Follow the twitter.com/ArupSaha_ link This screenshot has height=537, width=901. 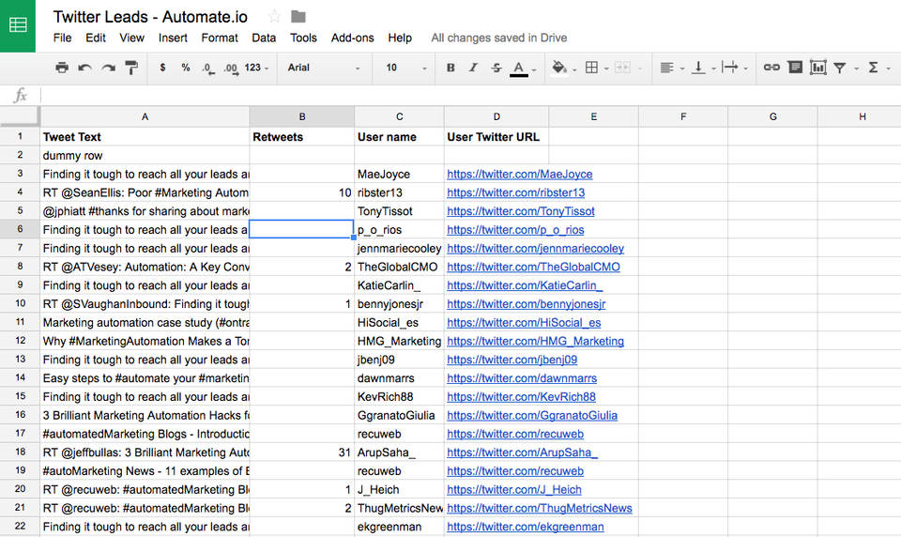(522, 453)
